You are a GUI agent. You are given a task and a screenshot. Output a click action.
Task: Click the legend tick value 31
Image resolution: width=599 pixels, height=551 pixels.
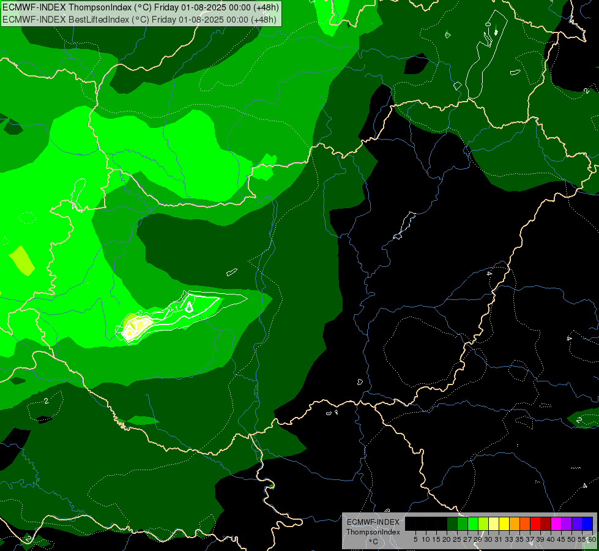(x=499, y=539)
